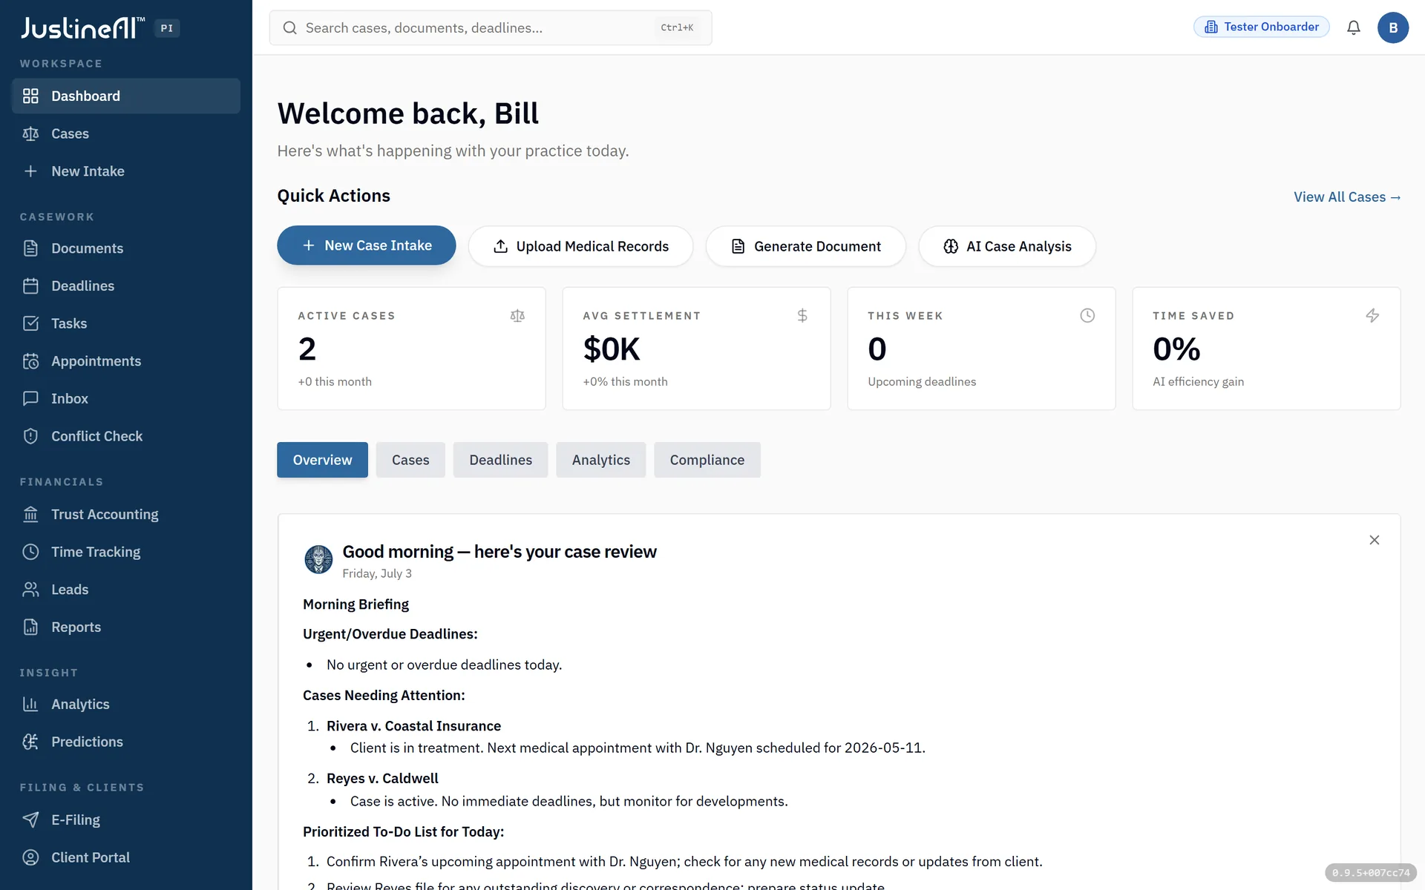Open the Predictions brain icon
The image size is (1425, 890).
coord(30,742)
